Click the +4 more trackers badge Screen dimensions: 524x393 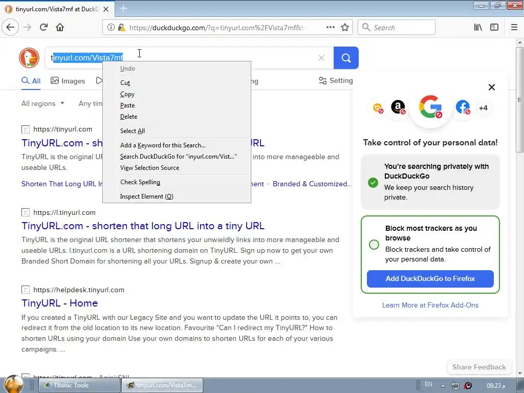[483, 108]
